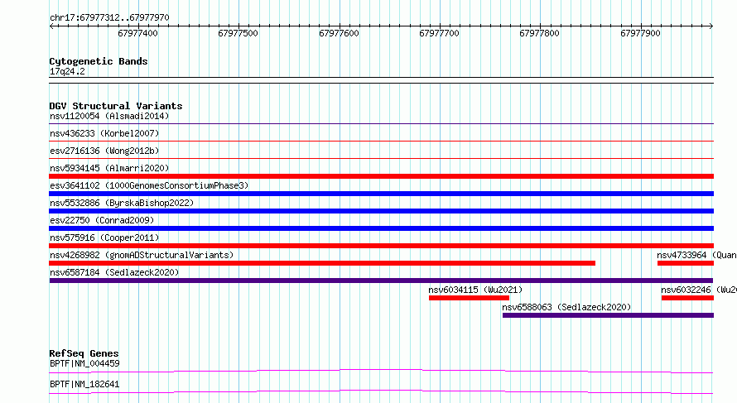Click ruler position 67977500

click(x=238, y=33)
